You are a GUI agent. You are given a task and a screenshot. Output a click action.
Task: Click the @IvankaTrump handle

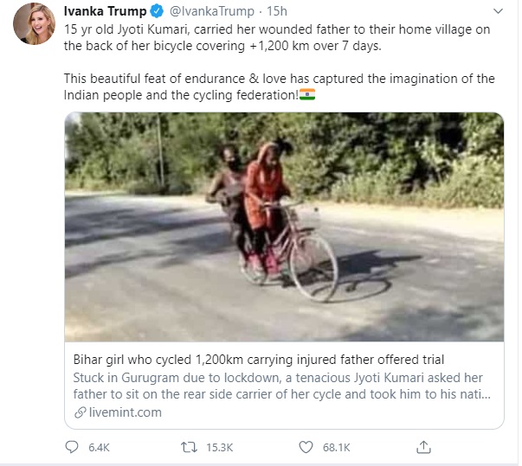212,11
